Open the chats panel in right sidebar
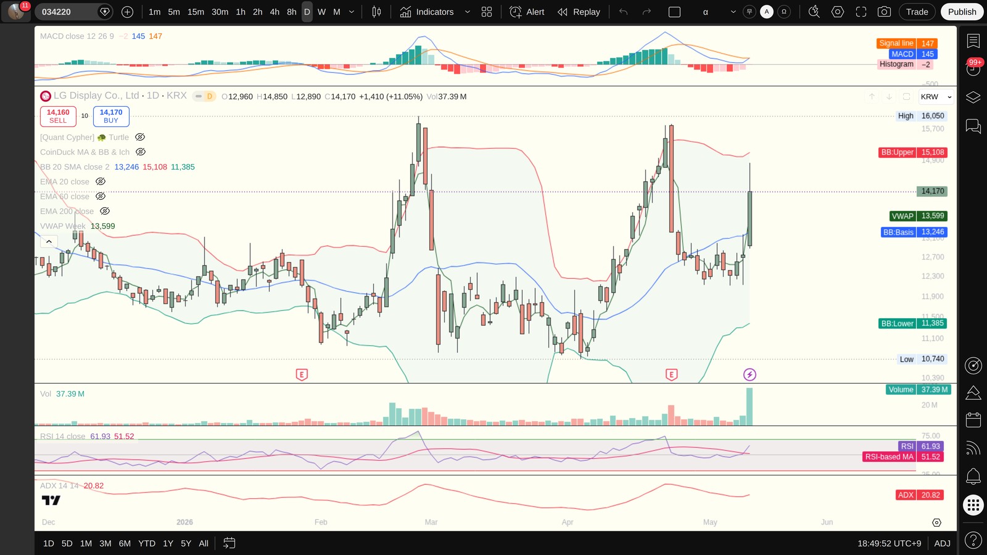 point(973,126)
